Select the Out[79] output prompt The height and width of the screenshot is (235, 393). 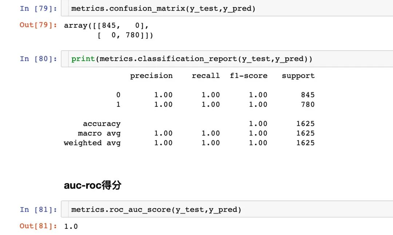38,25
